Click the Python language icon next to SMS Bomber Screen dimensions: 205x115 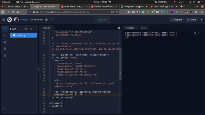click(46, 20)
